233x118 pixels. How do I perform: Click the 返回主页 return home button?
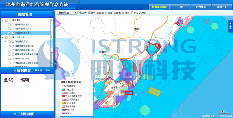(222, 7)
